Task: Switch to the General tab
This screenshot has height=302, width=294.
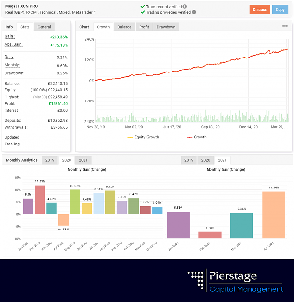Action: (44, 27)
